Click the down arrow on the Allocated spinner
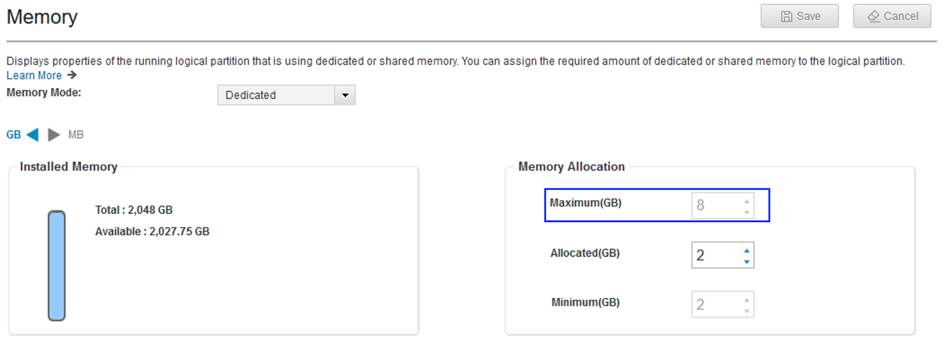This screenshot has height=343, width=944. 746,260
